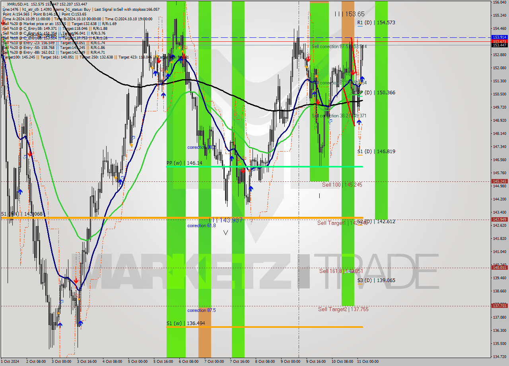This screenshot has height=366, width=509.
Task: Select the '2 Oct 08:00' time label
Action: click(x=36, y=362)
